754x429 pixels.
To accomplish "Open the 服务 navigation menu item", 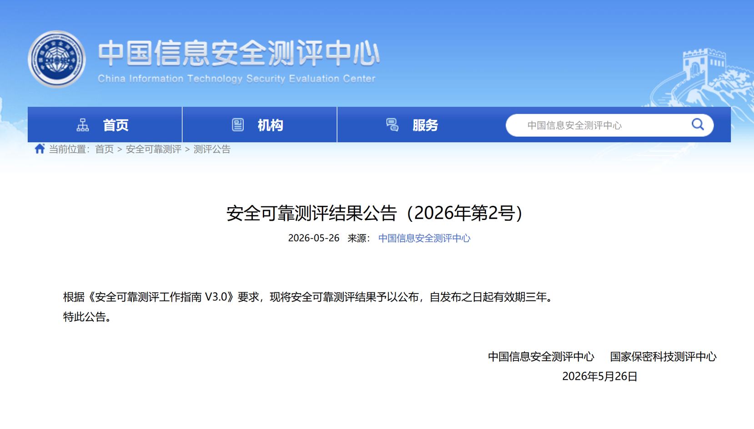I will pos(414,125).
